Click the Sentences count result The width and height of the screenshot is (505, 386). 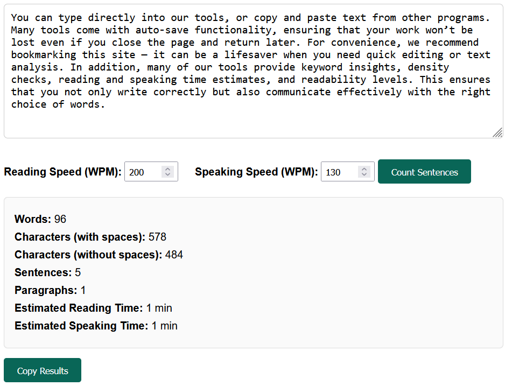click(x=47, y=272)
